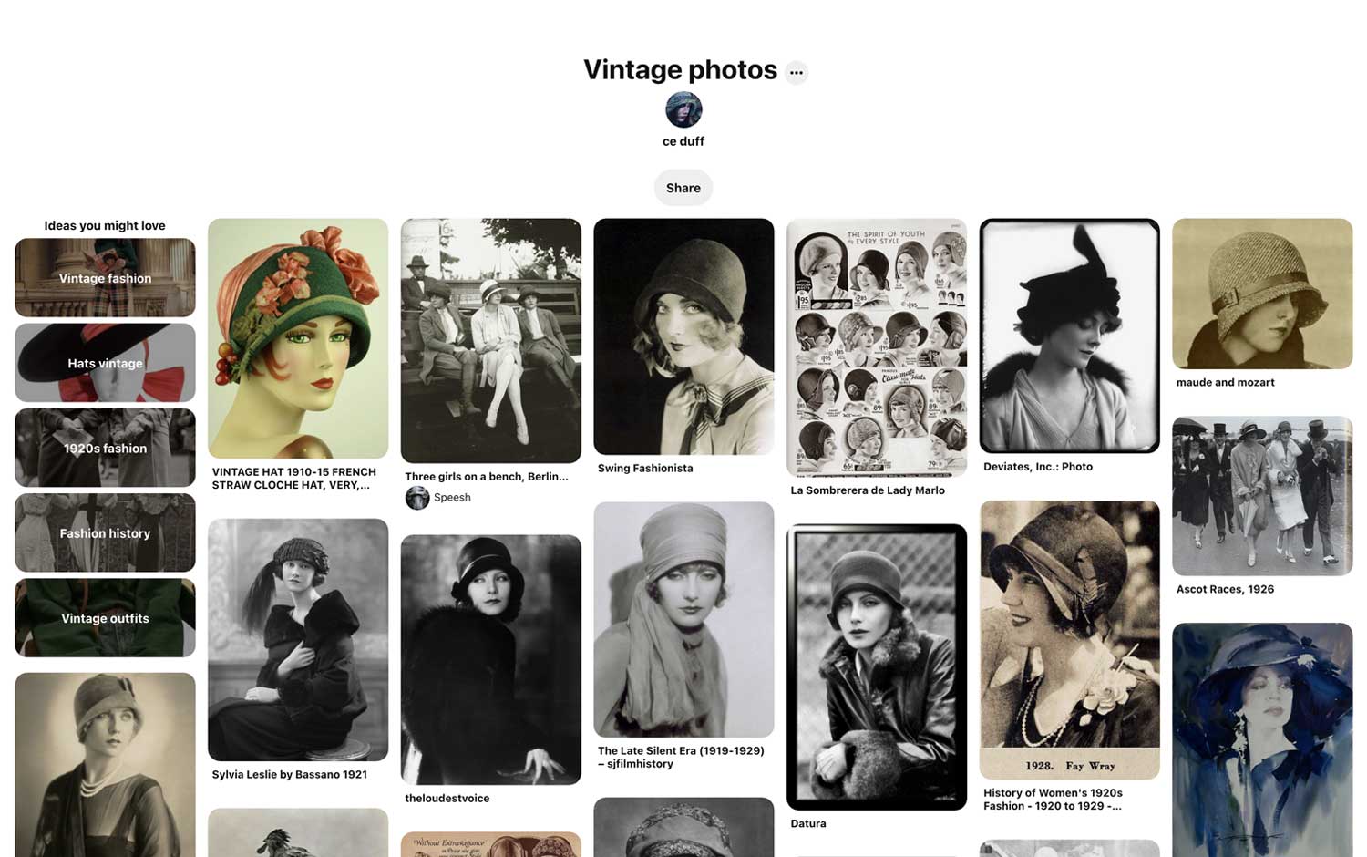This screenshot has height=857, width=1367.
Task: Open the Vintage outfits idea tile
Action: coord(105,618)
